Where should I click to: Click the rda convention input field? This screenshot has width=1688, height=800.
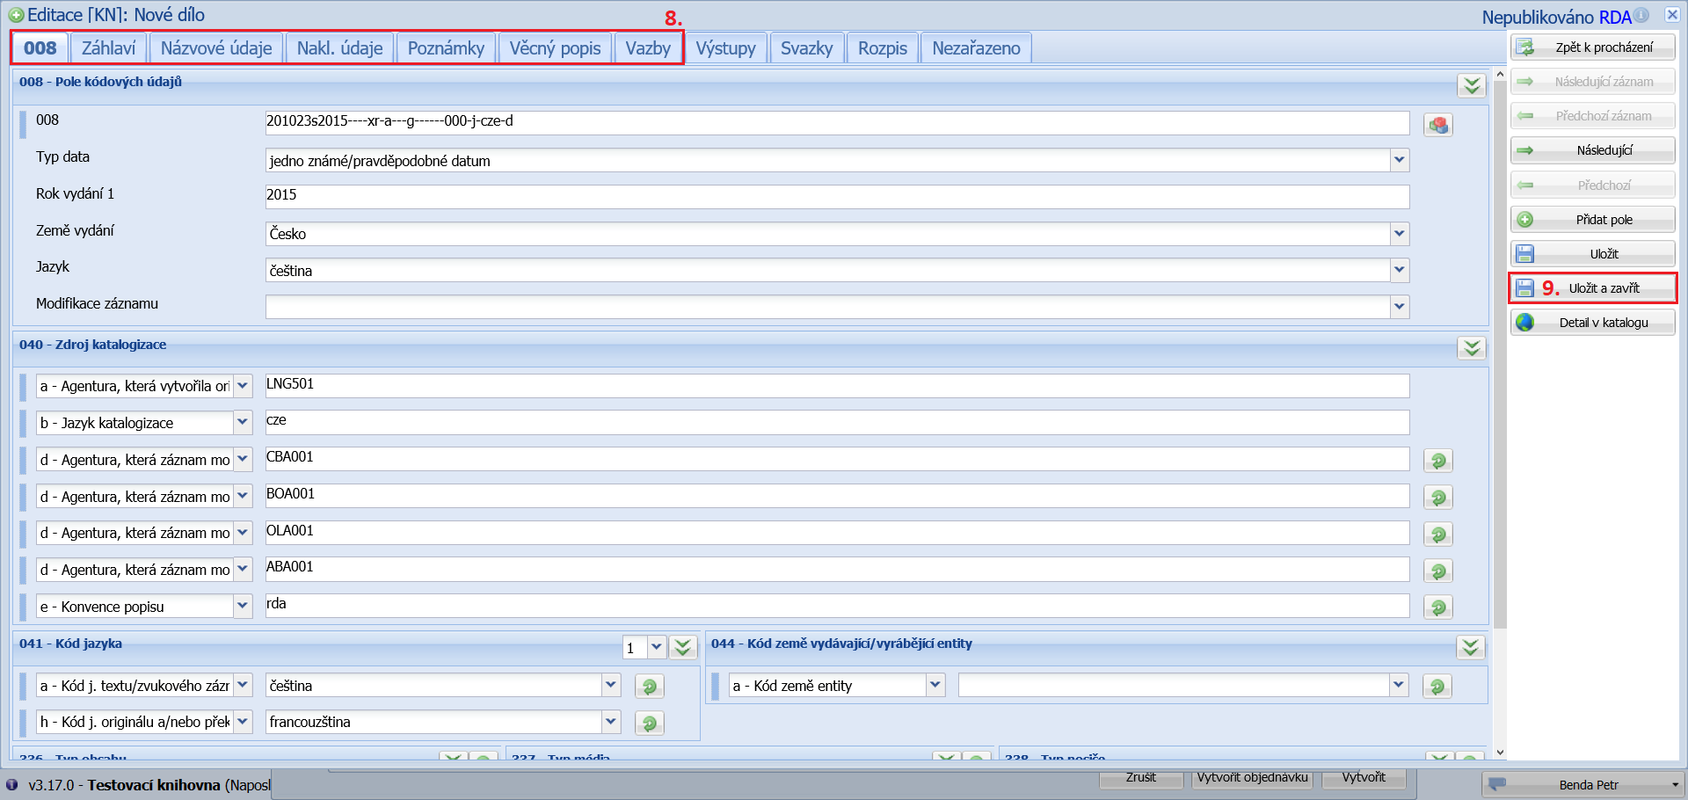click(837, 605)
